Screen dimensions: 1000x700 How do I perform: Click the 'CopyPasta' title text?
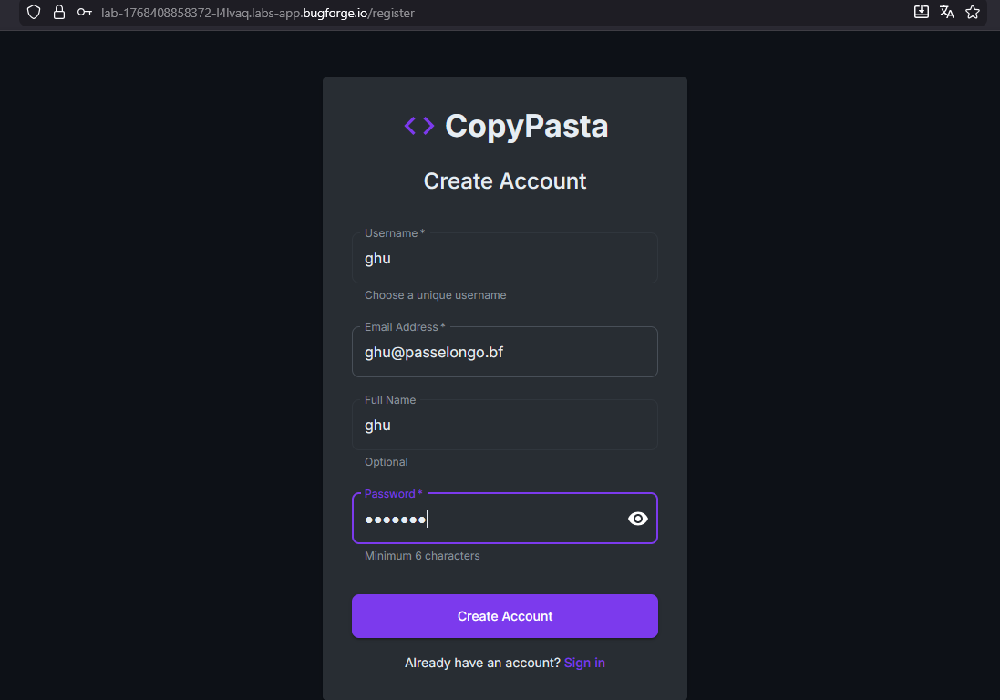pos(526,126)
